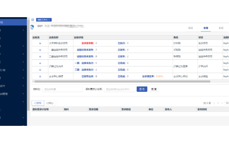This screenshot has width=229, height=143.
Task: Click the sidebar vertical scrollbar up arrow
Action: tap(28, 18)
